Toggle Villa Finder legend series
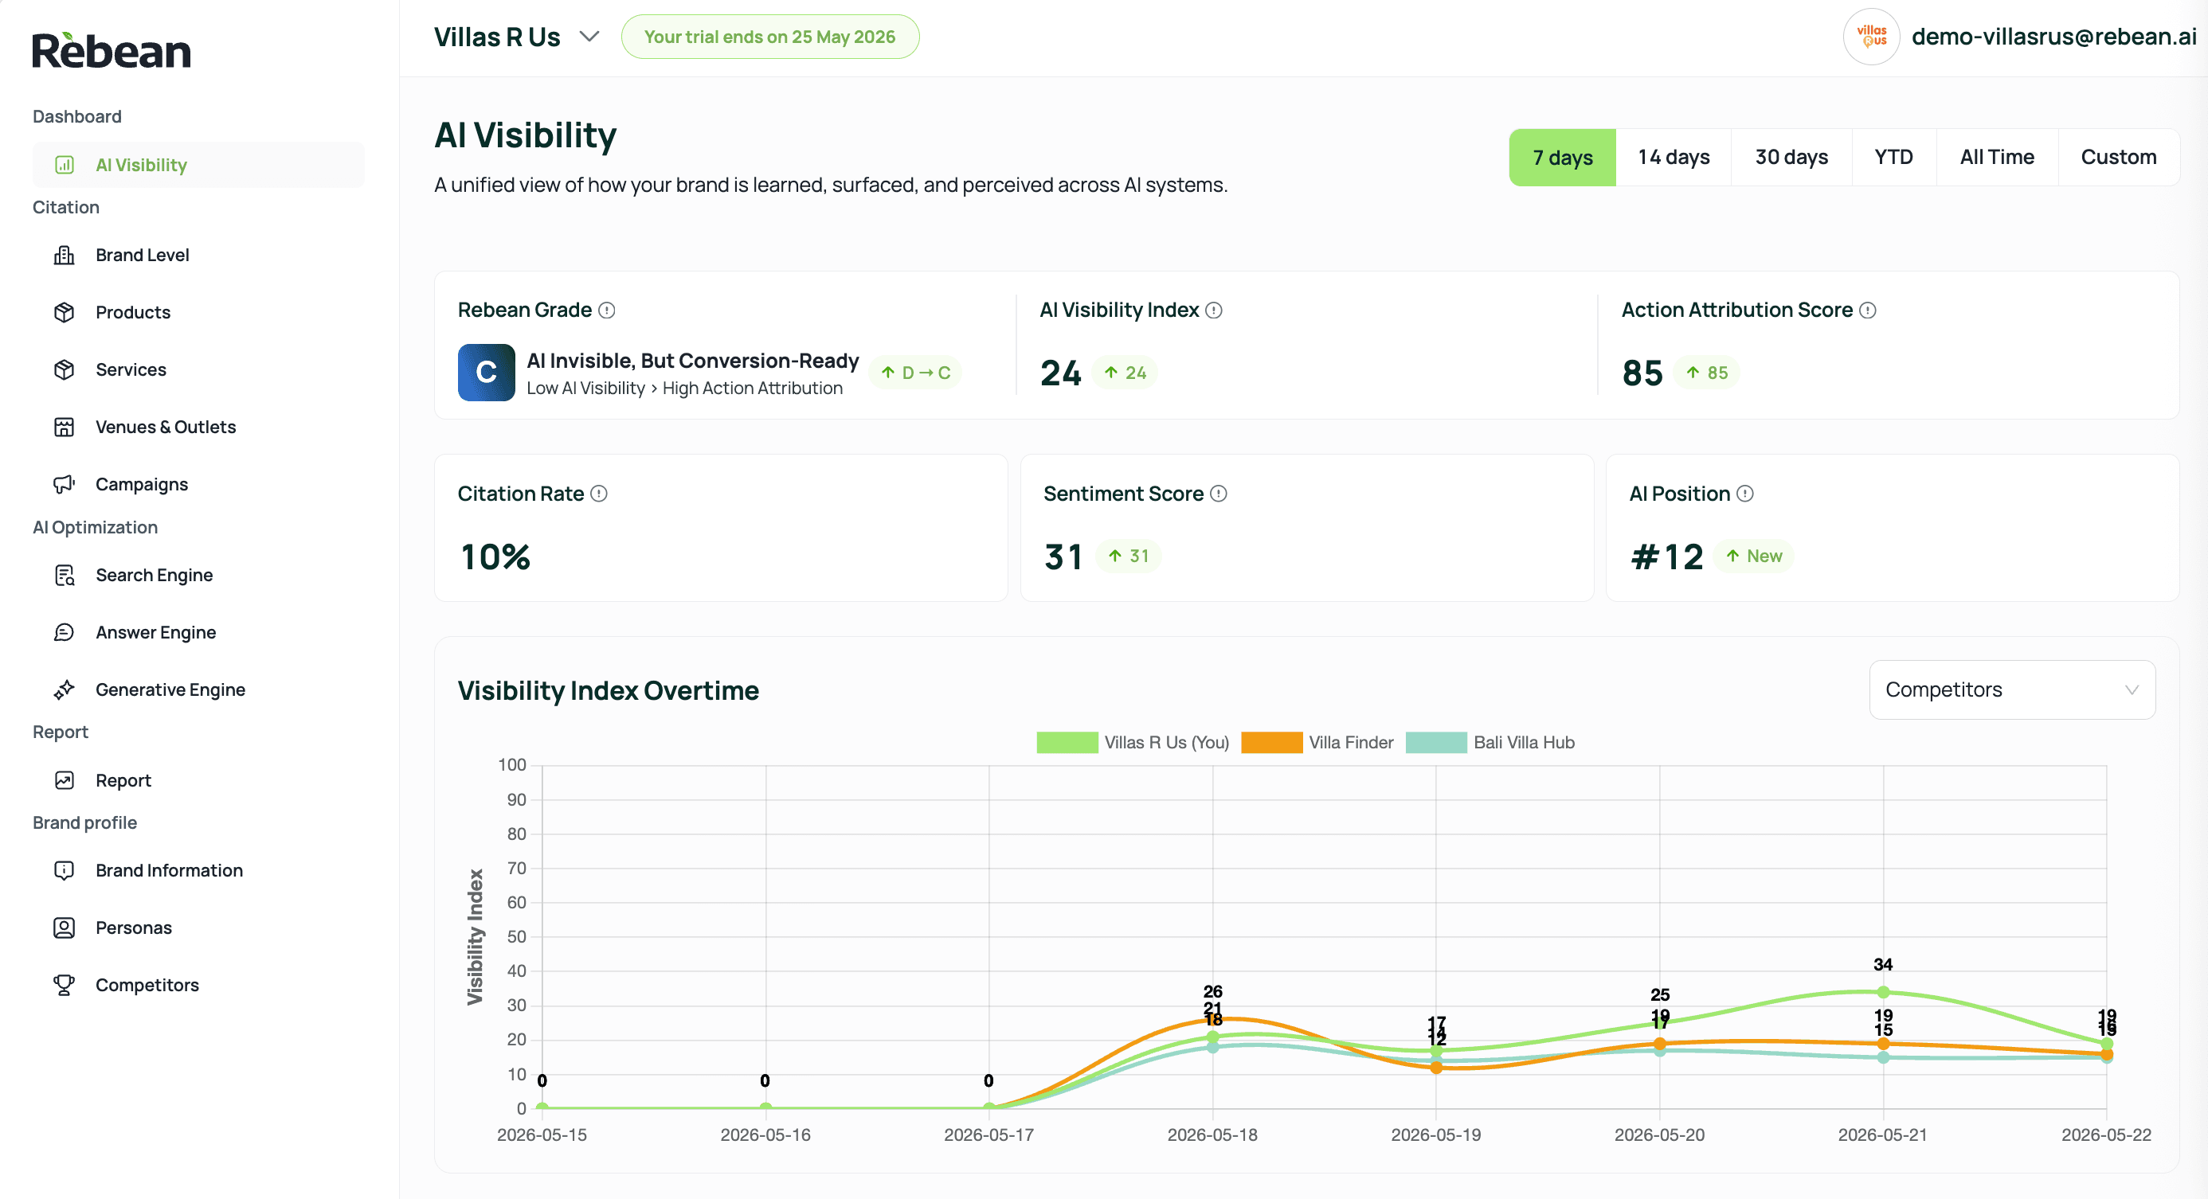Image resolution: width=2208 pixels, height=1199 pixels. click(1317, 743)
